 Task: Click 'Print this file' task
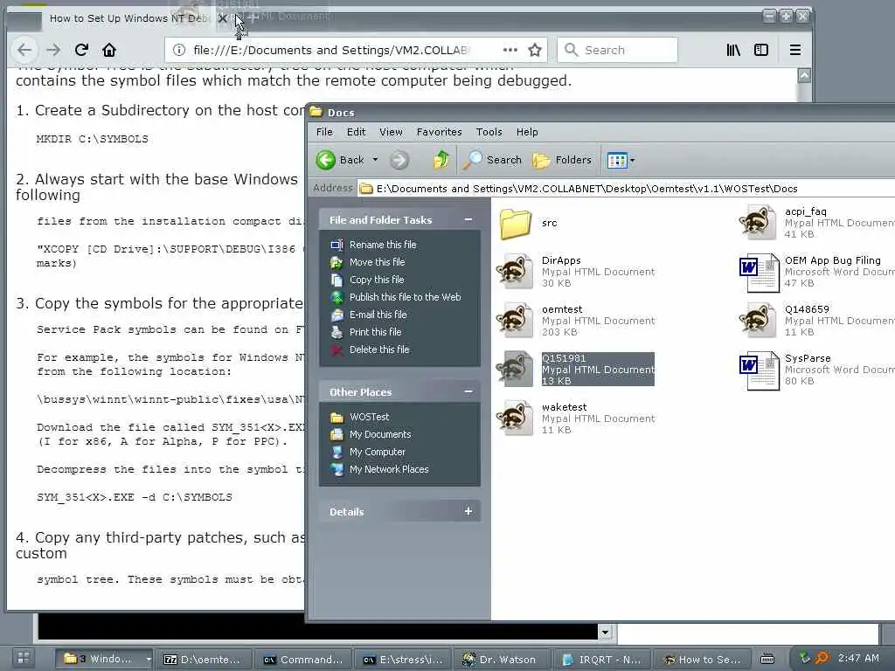(366, 331)
